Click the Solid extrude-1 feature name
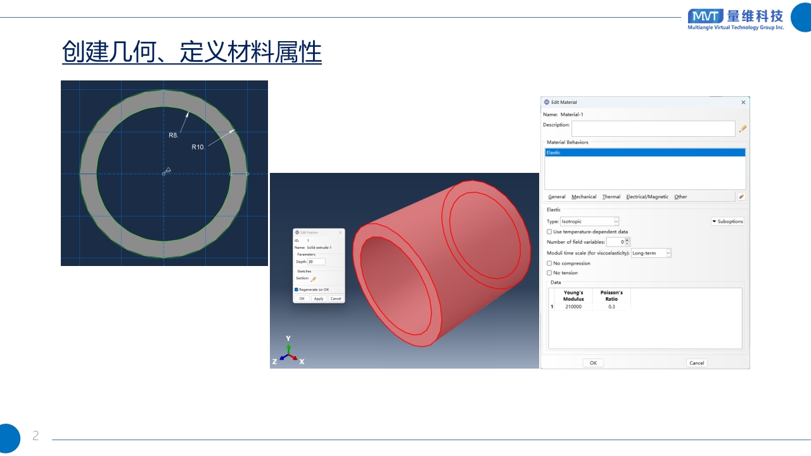The height and width of the screenshot is (456, 811). point(319,248)
